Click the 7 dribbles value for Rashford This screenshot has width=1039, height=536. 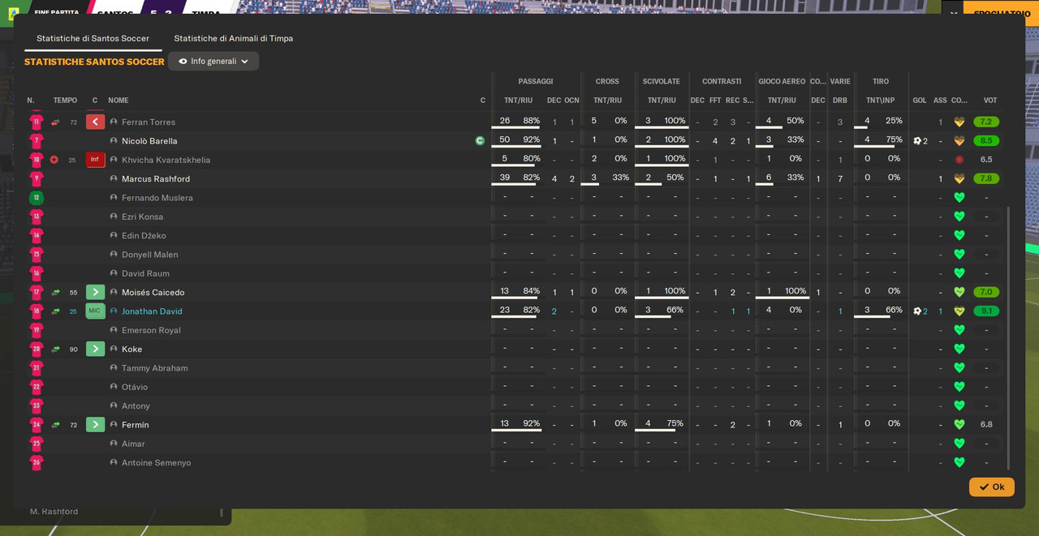pos(840,178)
